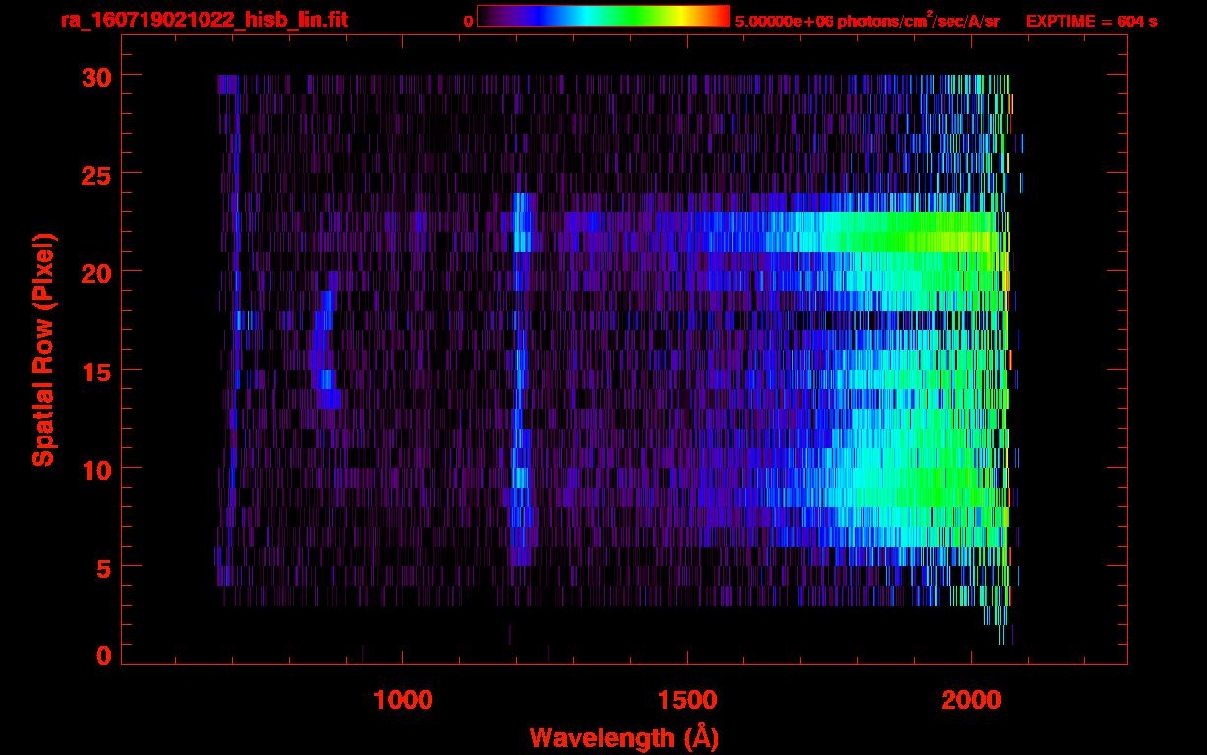Click the Spatial Row (Pixel) axis title
Screen dimensions: 1207x755
point(43,349)
